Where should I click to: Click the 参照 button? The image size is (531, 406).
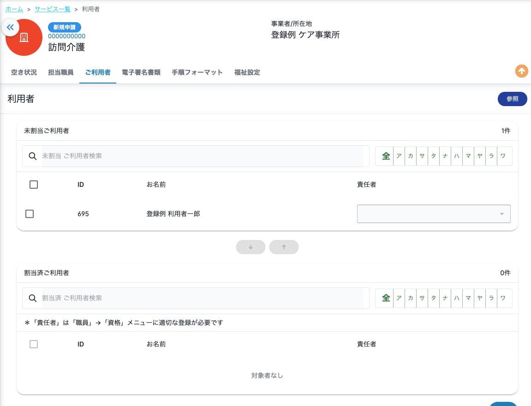tap(512, 99)
